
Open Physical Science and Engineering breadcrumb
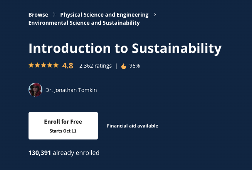coord(104,15)
